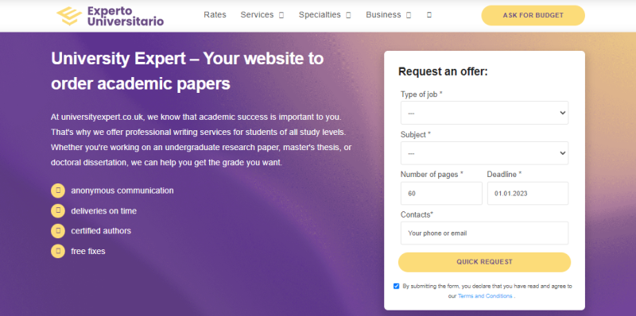This screenshot has width=636, height=316.
Task: Open the Rates page
Action: click(x=215, y=14)
